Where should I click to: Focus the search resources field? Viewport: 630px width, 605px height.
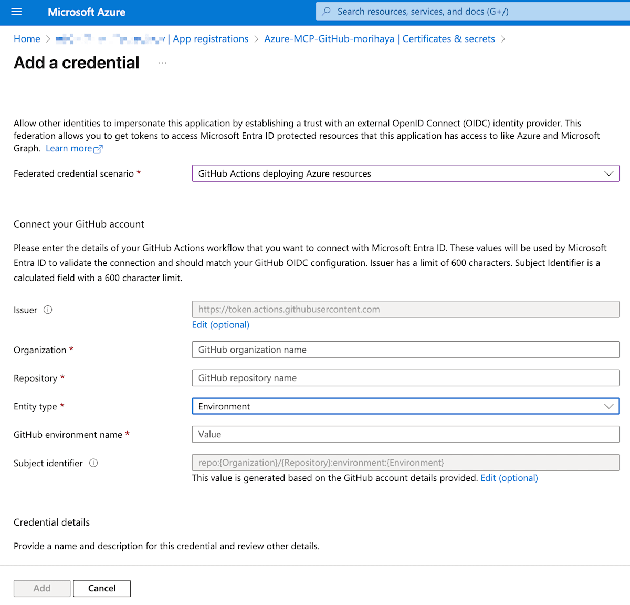click(x=473, y=12)
